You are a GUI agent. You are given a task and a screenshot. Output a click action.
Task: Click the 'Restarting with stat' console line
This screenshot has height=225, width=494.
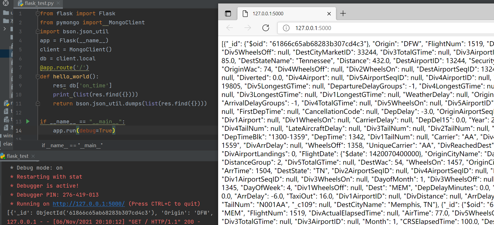46,177
